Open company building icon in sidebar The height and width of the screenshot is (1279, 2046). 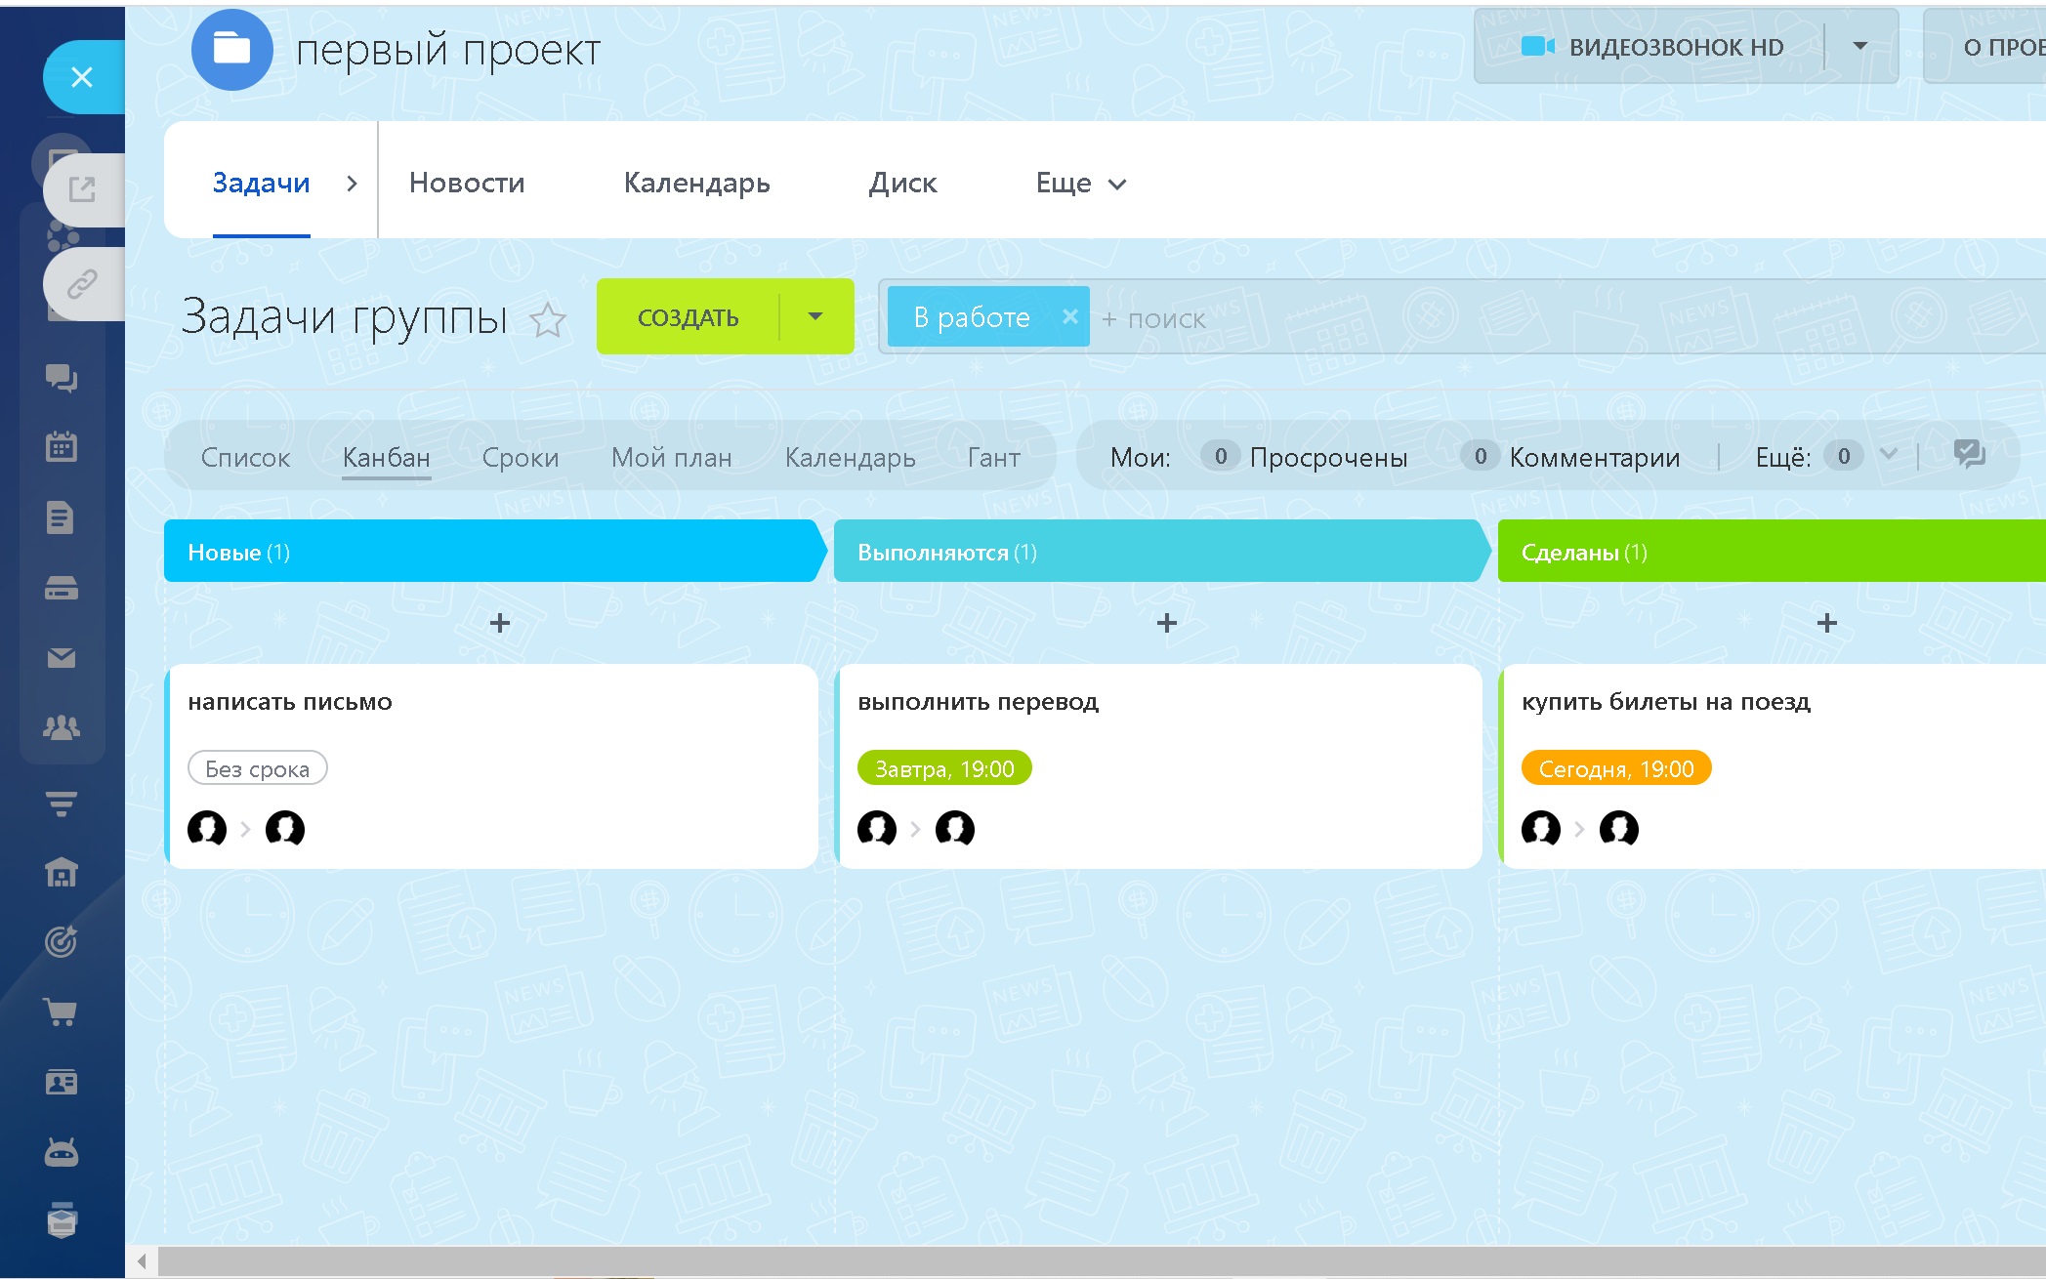click(62, 872)
